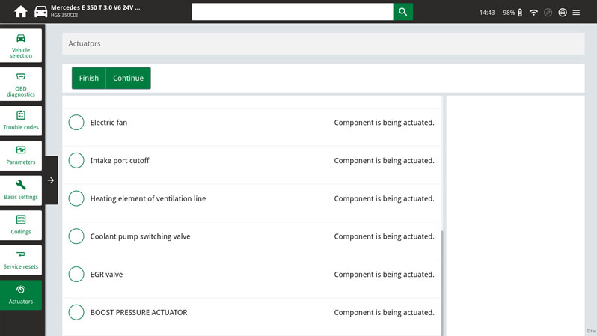Click the car vehicle icon beside Mercedes title

point(40,12)
